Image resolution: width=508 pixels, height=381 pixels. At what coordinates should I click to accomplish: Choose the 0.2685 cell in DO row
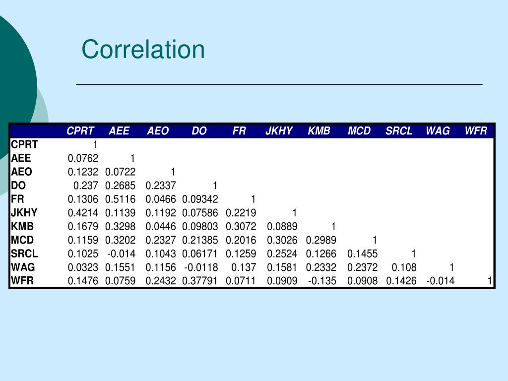120,186
